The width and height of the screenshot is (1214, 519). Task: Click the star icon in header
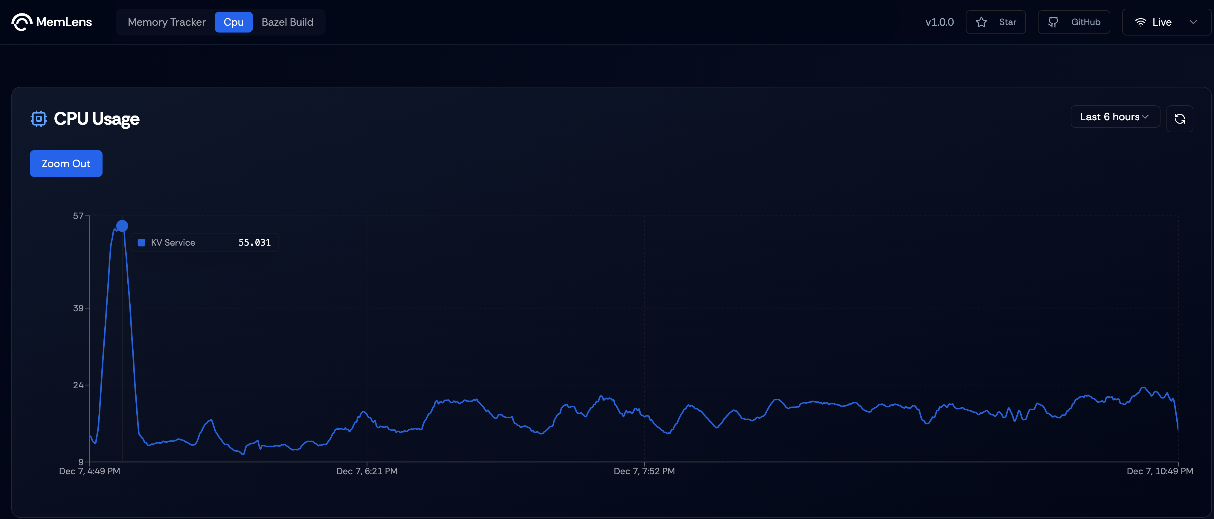pos(981,22)
